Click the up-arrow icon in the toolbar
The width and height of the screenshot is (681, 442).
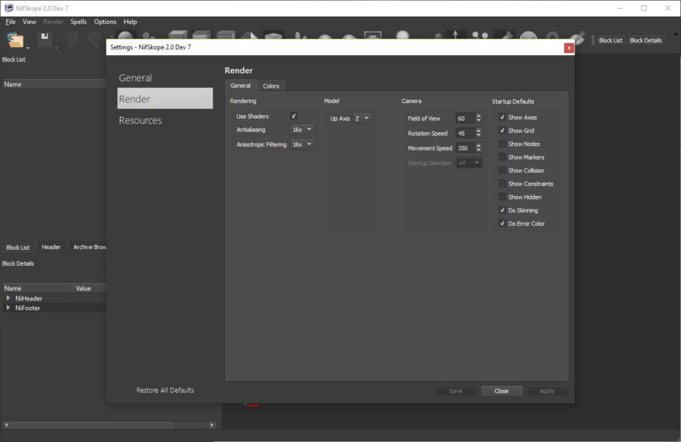(x=455, y=35)
